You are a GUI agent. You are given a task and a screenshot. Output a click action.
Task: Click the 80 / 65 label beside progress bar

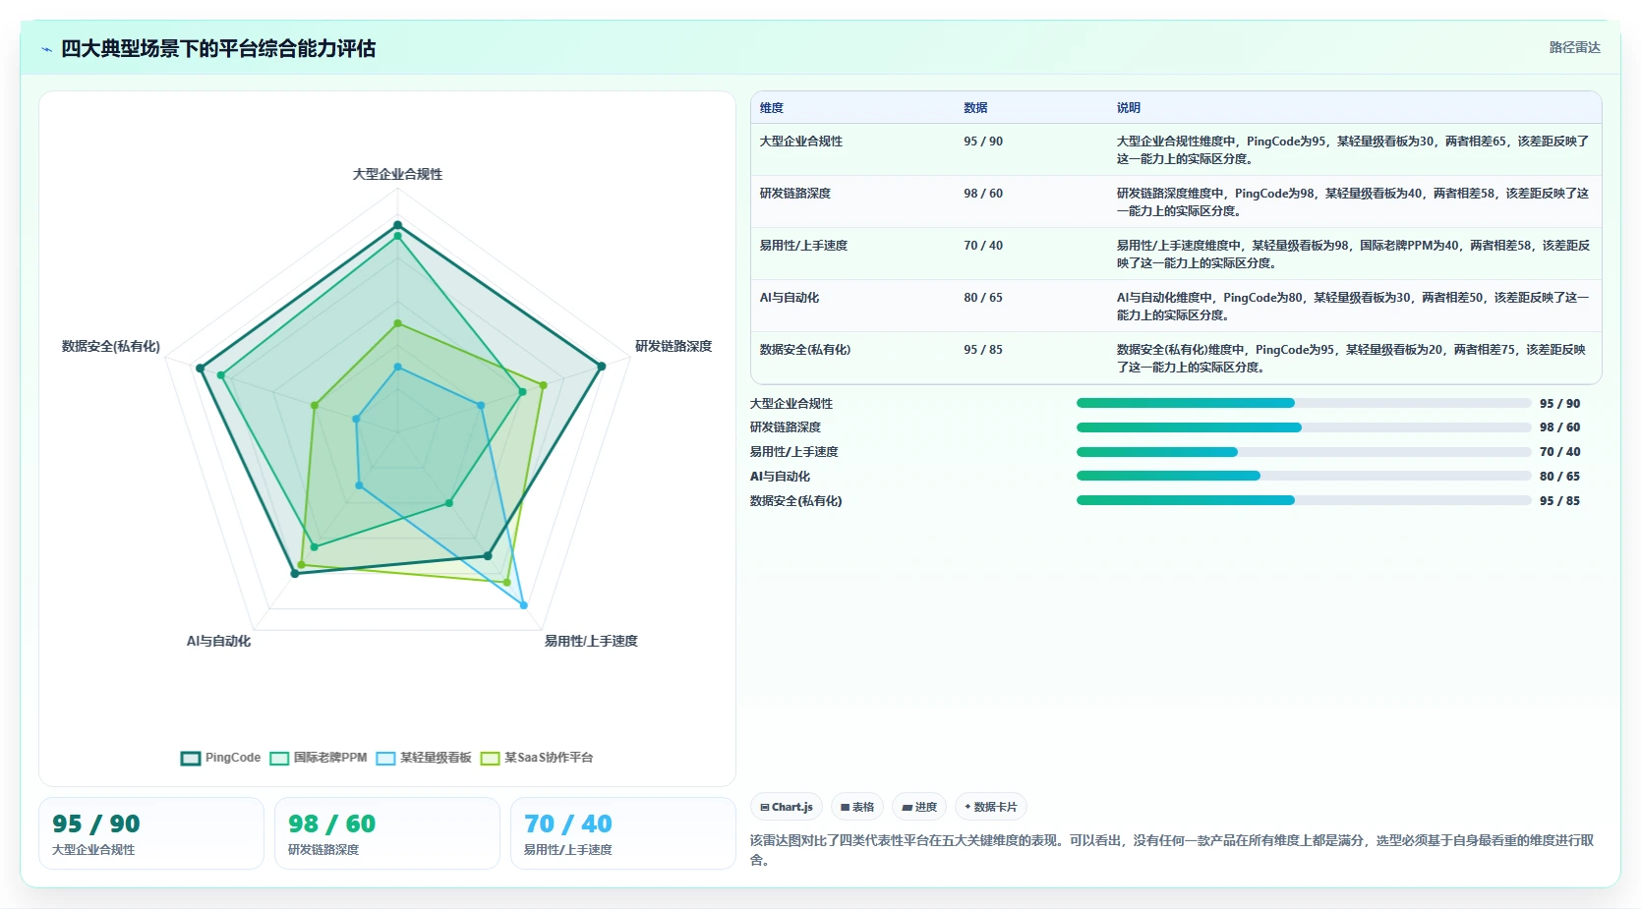point(1559,476)
